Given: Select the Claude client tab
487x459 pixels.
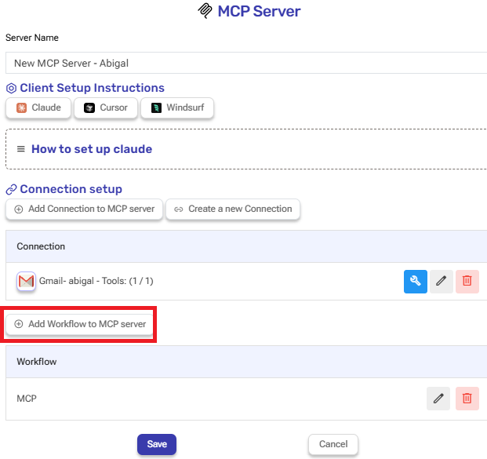Looking at the screenshot, I should 38,107.
